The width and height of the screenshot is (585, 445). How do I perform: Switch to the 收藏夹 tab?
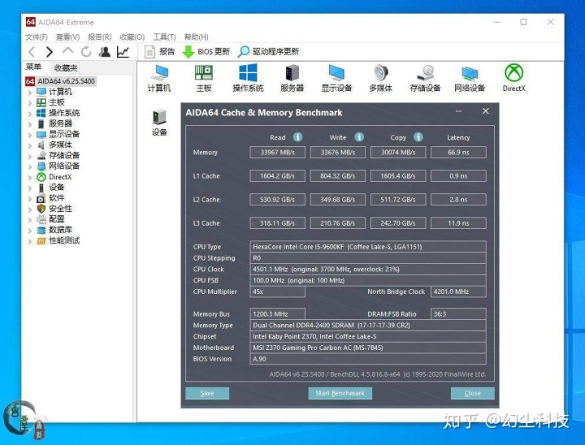[x=66, y=67]
